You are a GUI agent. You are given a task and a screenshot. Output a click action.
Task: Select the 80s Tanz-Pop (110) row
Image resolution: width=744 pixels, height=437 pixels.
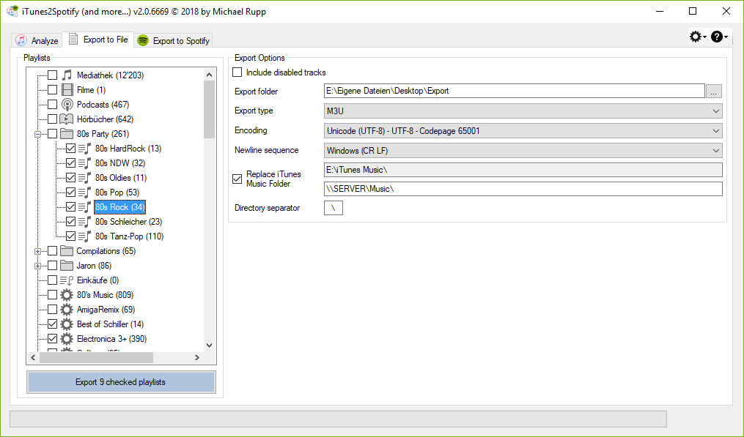(130, 236)
